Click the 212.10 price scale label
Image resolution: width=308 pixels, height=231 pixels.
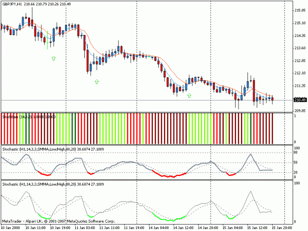point(300,73)
